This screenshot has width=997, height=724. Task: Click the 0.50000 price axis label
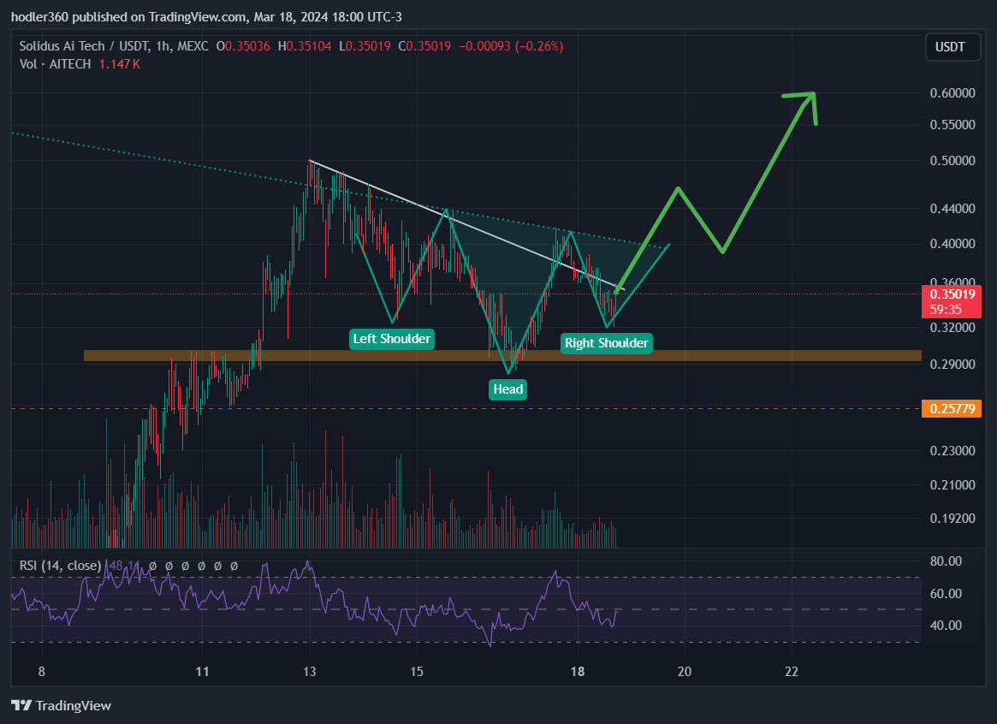pos(952,161)
